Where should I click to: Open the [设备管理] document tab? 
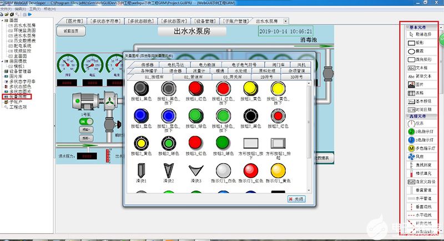205,21
